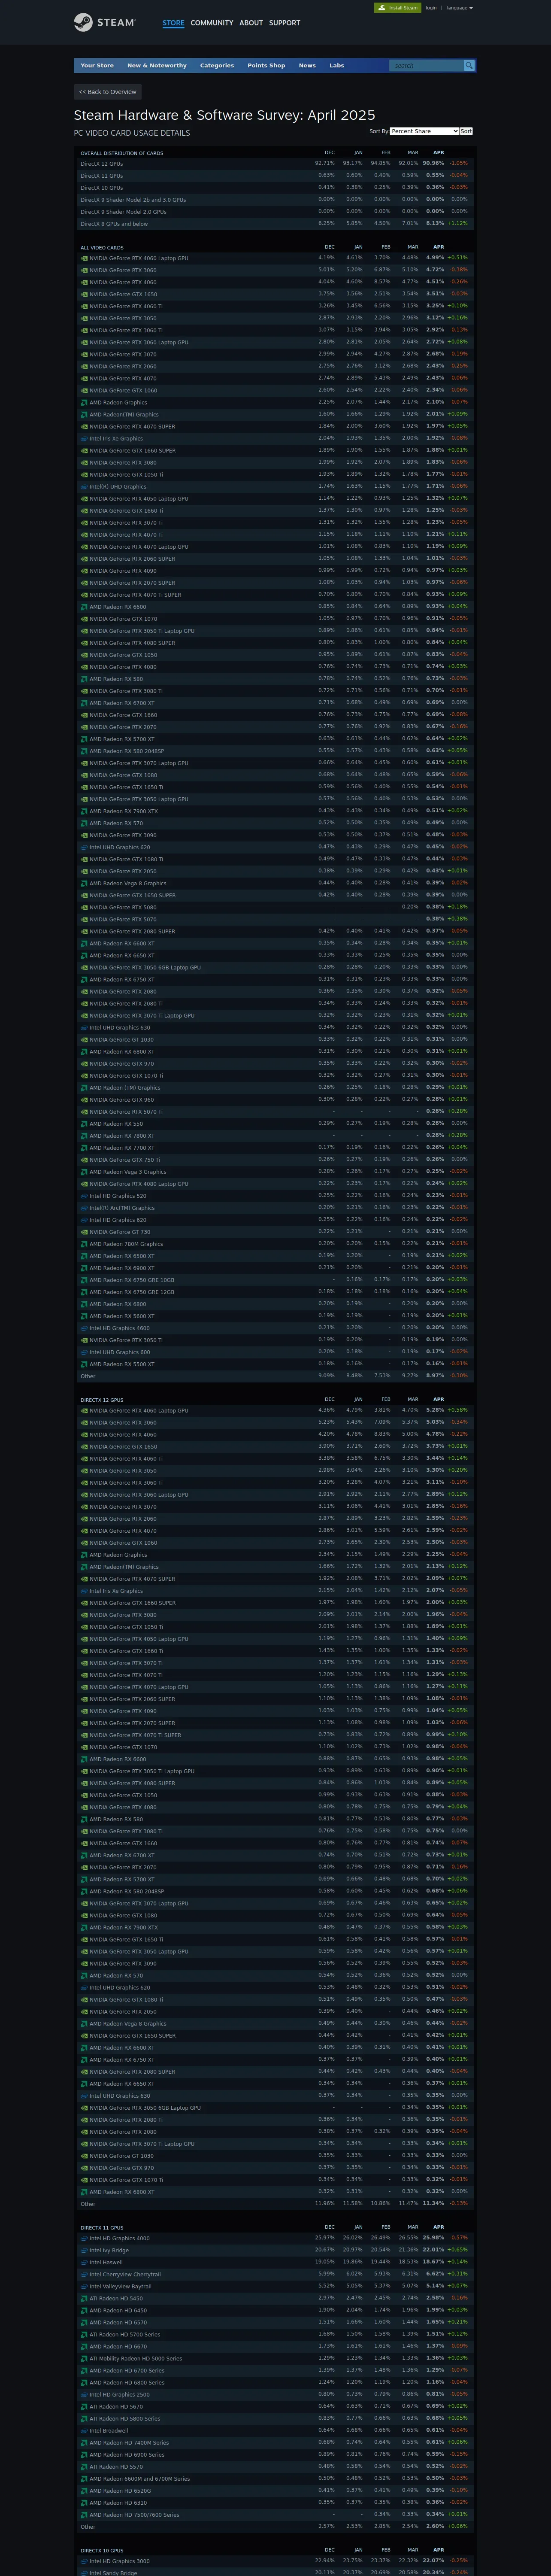The height and width of the screenshot is (2576, 551).
Task: Click the AMD Radeon HD 6310 row
Action: 275,2502
